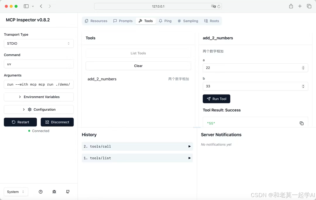Click the Tool Result: Success heading

(222, 110)
